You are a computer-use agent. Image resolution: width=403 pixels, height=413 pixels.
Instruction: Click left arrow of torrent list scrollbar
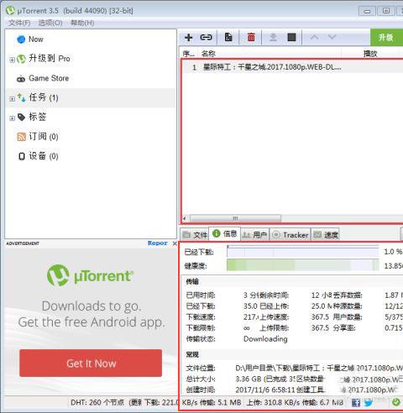[185, 218]
